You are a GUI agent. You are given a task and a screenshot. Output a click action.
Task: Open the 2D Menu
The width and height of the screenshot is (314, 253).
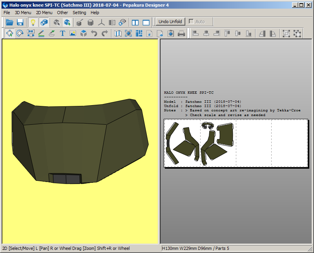tap(44, 13)
